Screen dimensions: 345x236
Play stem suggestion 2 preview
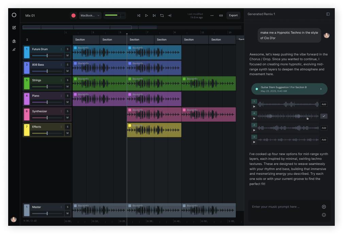(254, 119)
